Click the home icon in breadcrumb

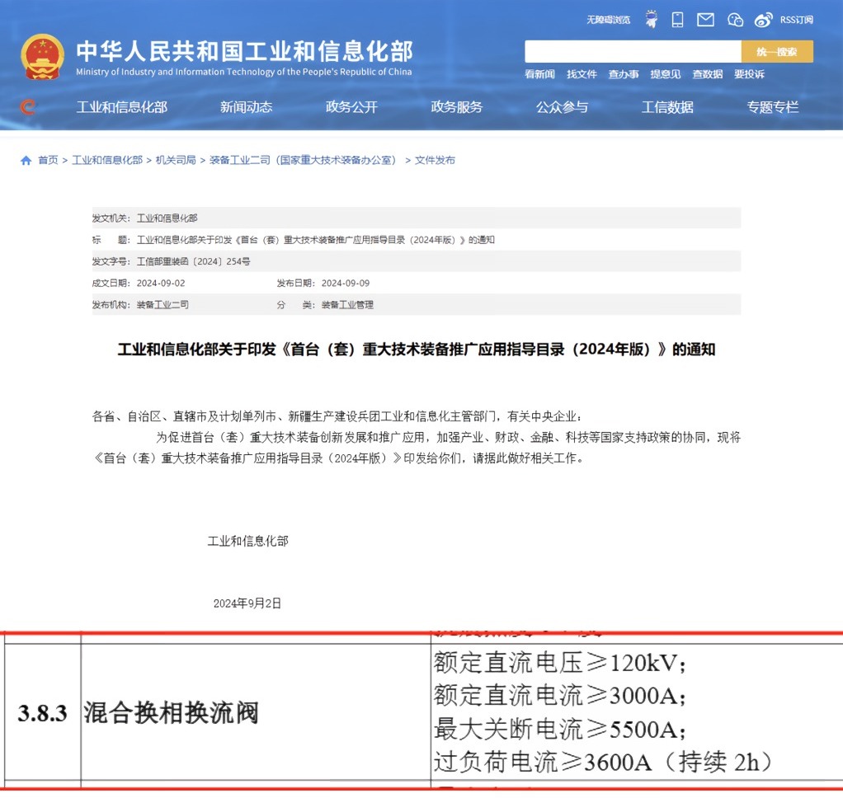tap(26, 160)
